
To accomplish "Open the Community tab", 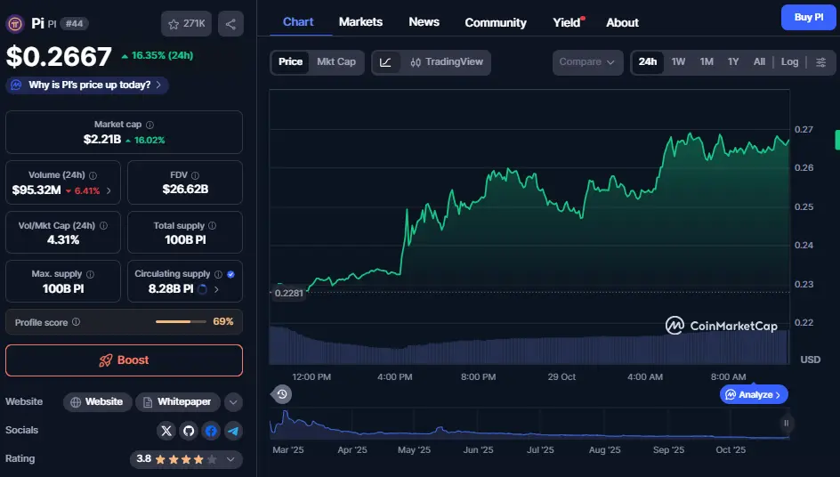I will coord(496,22).
